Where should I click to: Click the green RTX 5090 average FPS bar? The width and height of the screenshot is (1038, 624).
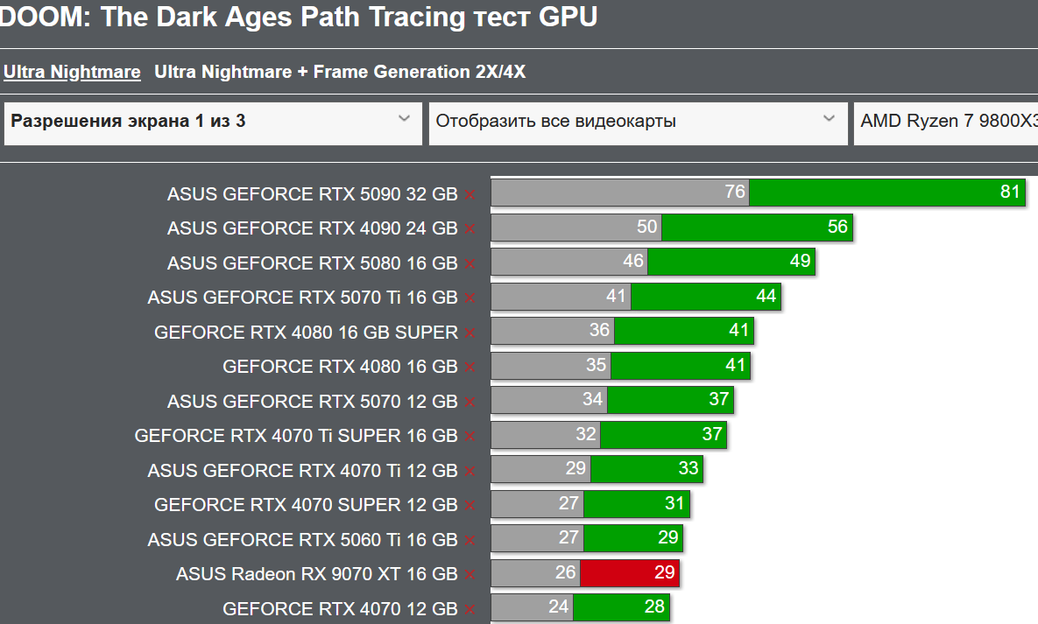[x=885, y=193]
